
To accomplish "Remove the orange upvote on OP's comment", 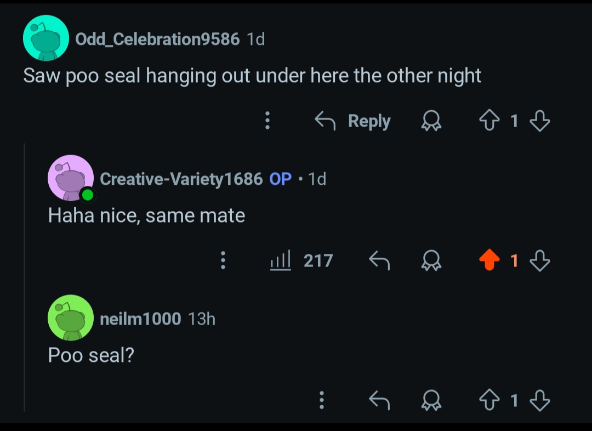I will pos(490,260).
